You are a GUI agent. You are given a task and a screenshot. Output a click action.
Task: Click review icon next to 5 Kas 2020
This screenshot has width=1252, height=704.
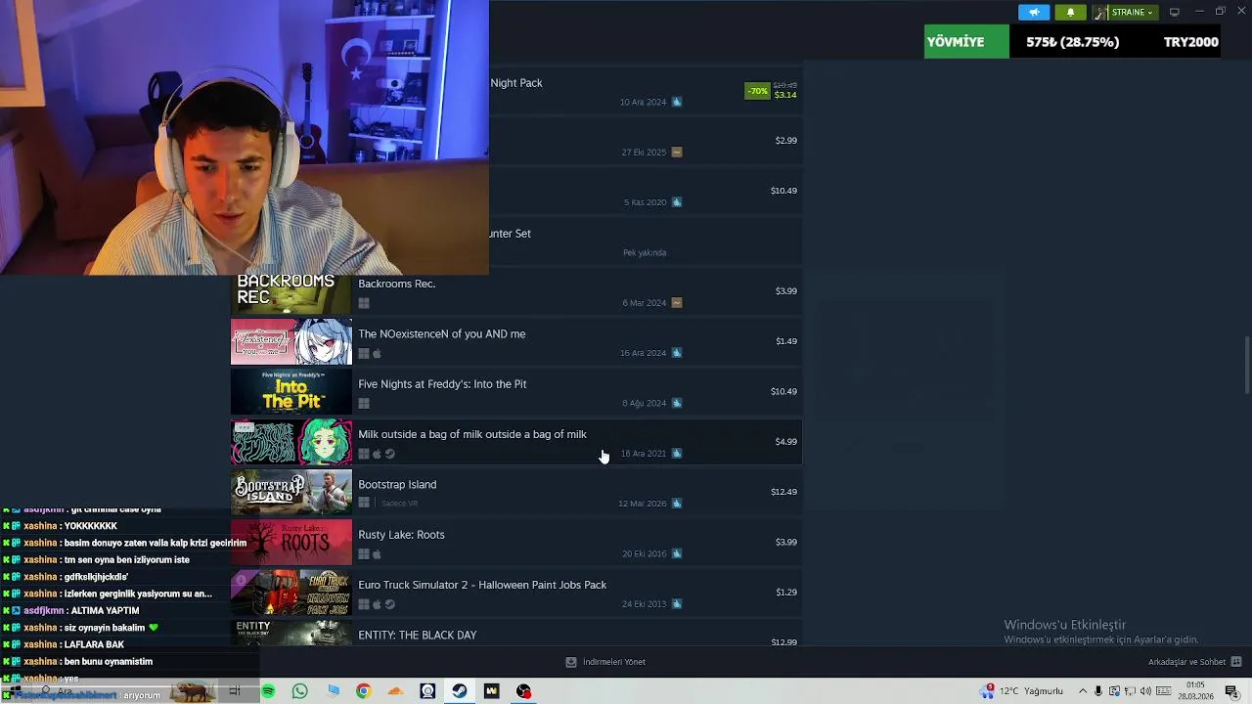[677, 202]
